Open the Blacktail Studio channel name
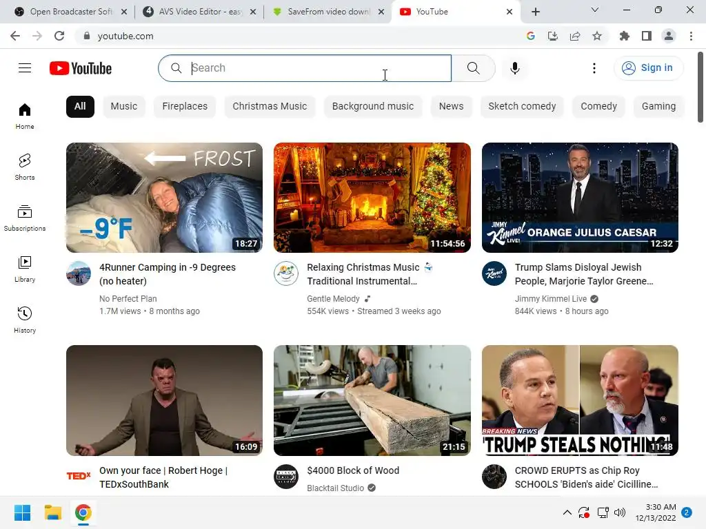The height and width of the screenshot is (529, 706). pos(336,488)
